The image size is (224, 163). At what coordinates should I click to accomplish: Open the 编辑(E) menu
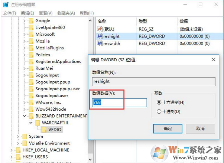click(x=27, y=13)
